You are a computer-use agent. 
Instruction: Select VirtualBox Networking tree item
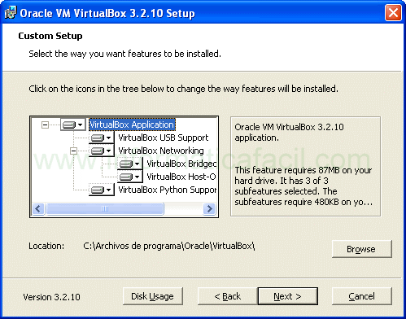point(161,151)
